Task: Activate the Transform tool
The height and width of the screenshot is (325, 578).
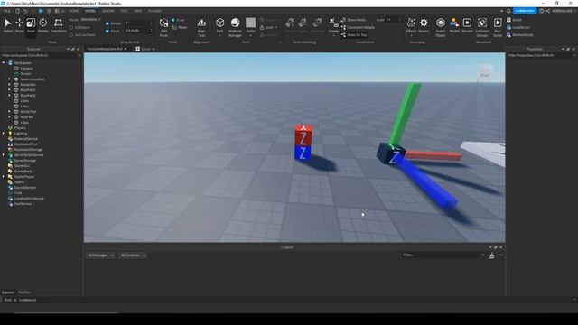Action: (x=58, y=25)
